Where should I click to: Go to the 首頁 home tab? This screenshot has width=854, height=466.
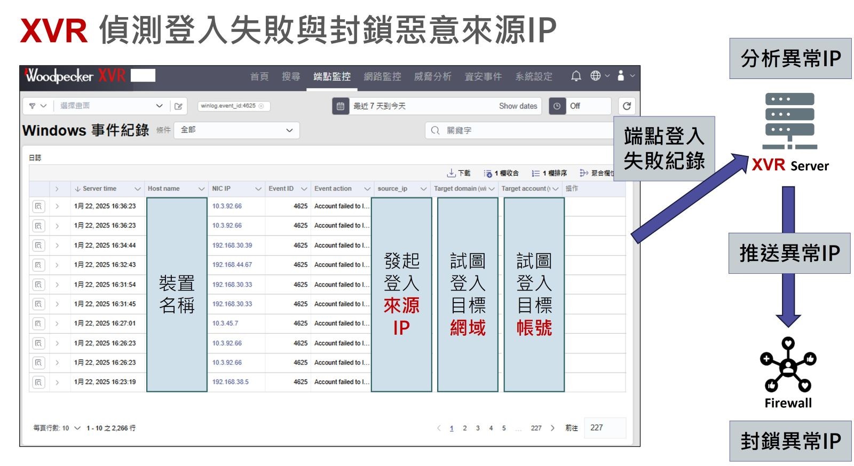[x=259, y=76]
